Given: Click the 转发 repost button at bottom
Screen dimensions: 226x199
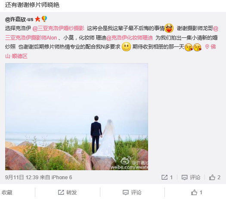Looking at the screenshot, I should [67, 193].
